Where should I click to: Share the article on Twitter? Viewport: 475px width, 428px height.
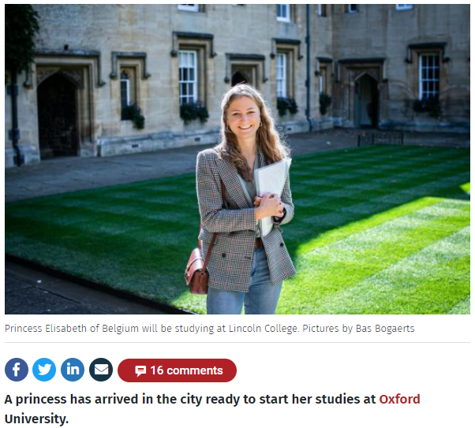pos(44,370)
